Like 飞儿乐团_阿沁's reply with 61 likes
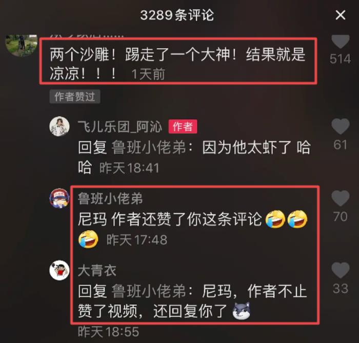The image size is (359, 343). (341, 127)
